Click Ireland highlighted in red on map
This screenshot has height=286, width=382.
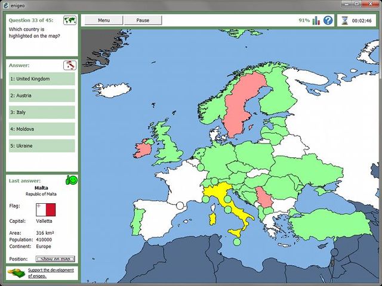pos(144,149)
